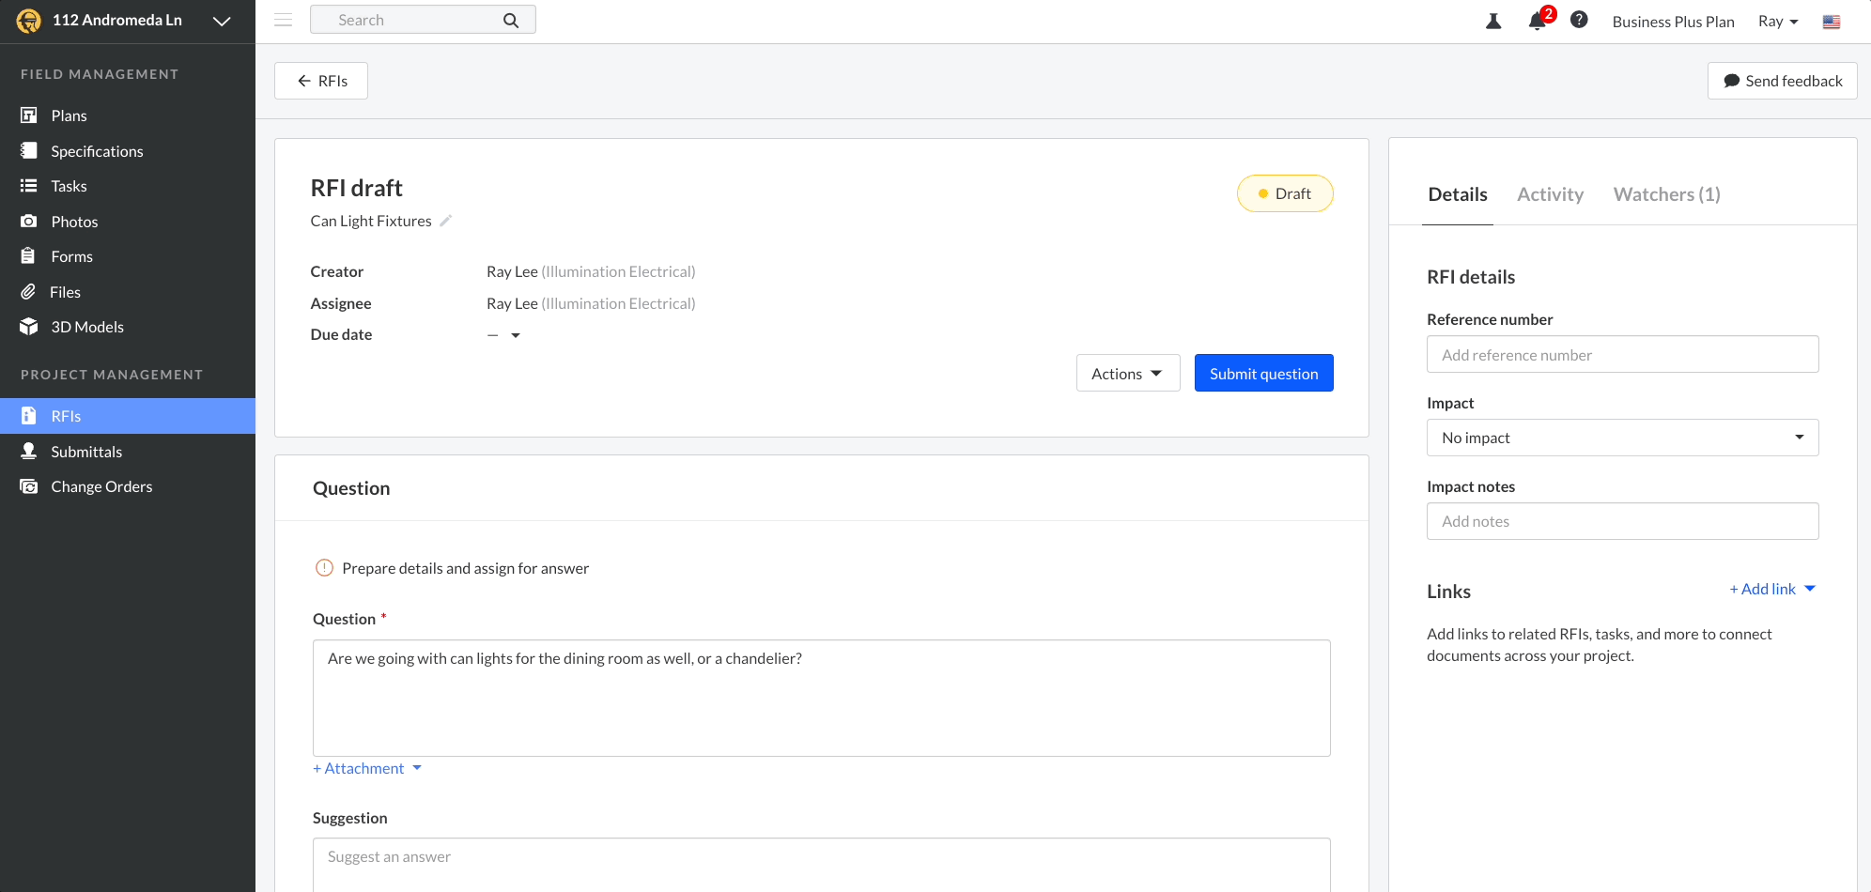Navigate to Tasks in sidebar
1871x892 pixels.
67,186
